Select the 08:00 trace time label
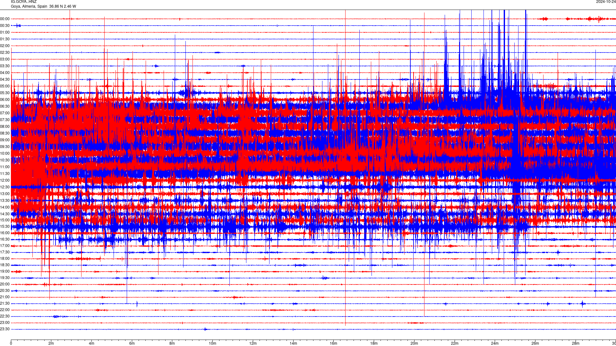The image size is (616, 346). 5,127
